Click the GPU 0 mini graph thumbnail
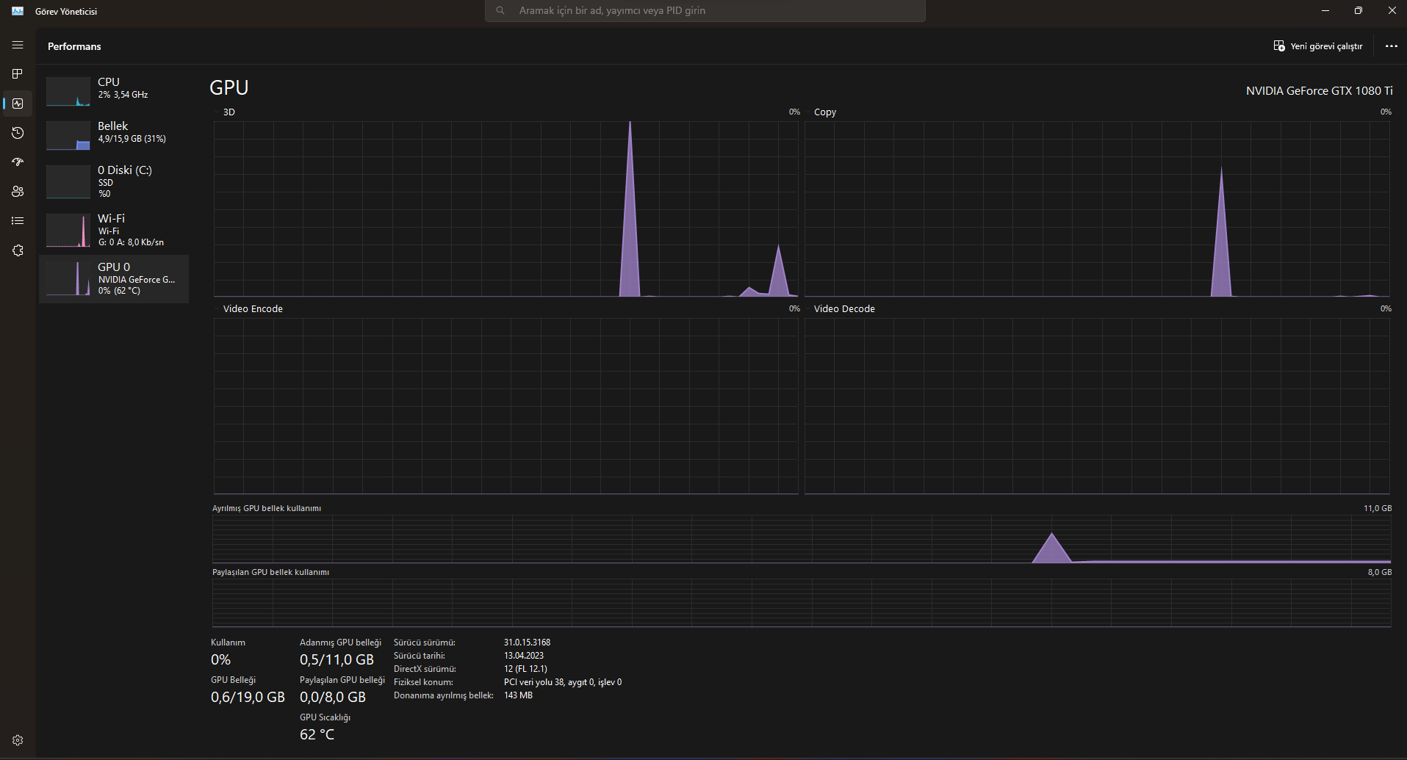 [68, 279]
